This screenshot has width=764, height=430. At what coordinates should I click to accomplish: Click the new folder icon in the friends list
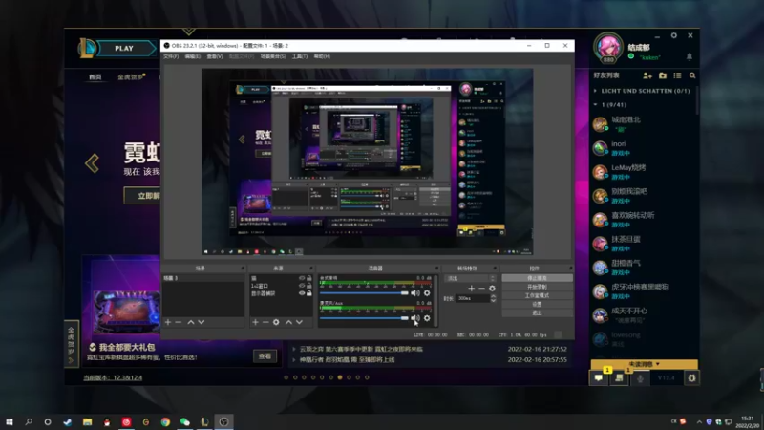click(x=663, y=75)
